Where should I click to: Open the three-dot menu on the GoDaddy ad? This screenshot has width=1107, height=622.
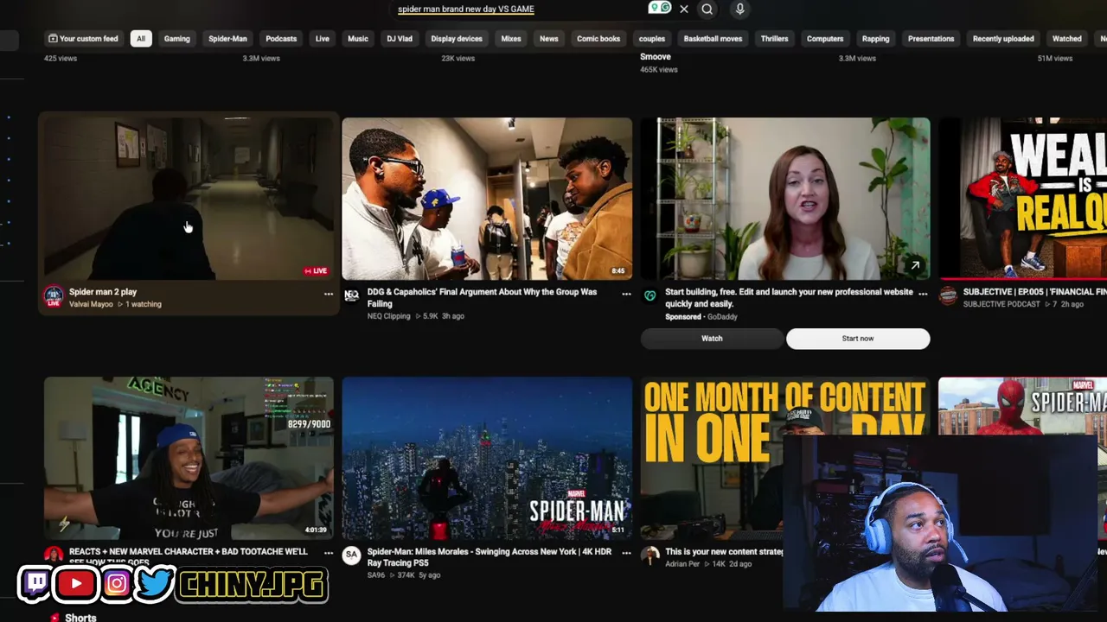[923, 294]
